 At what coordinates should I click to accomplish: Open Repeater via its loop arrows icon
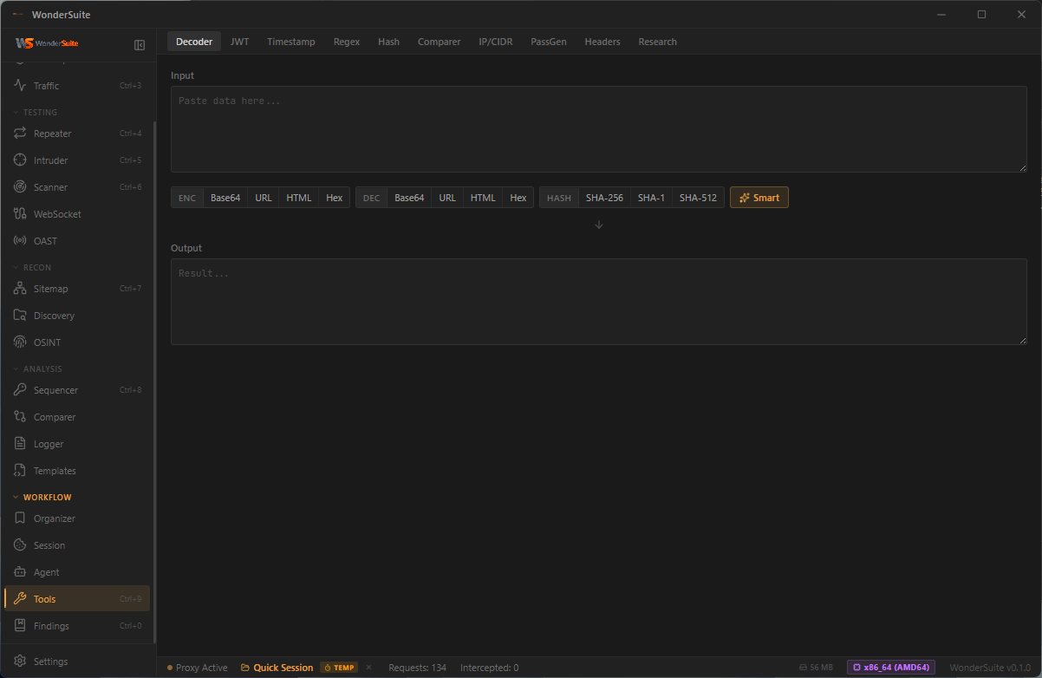[20, 134]
